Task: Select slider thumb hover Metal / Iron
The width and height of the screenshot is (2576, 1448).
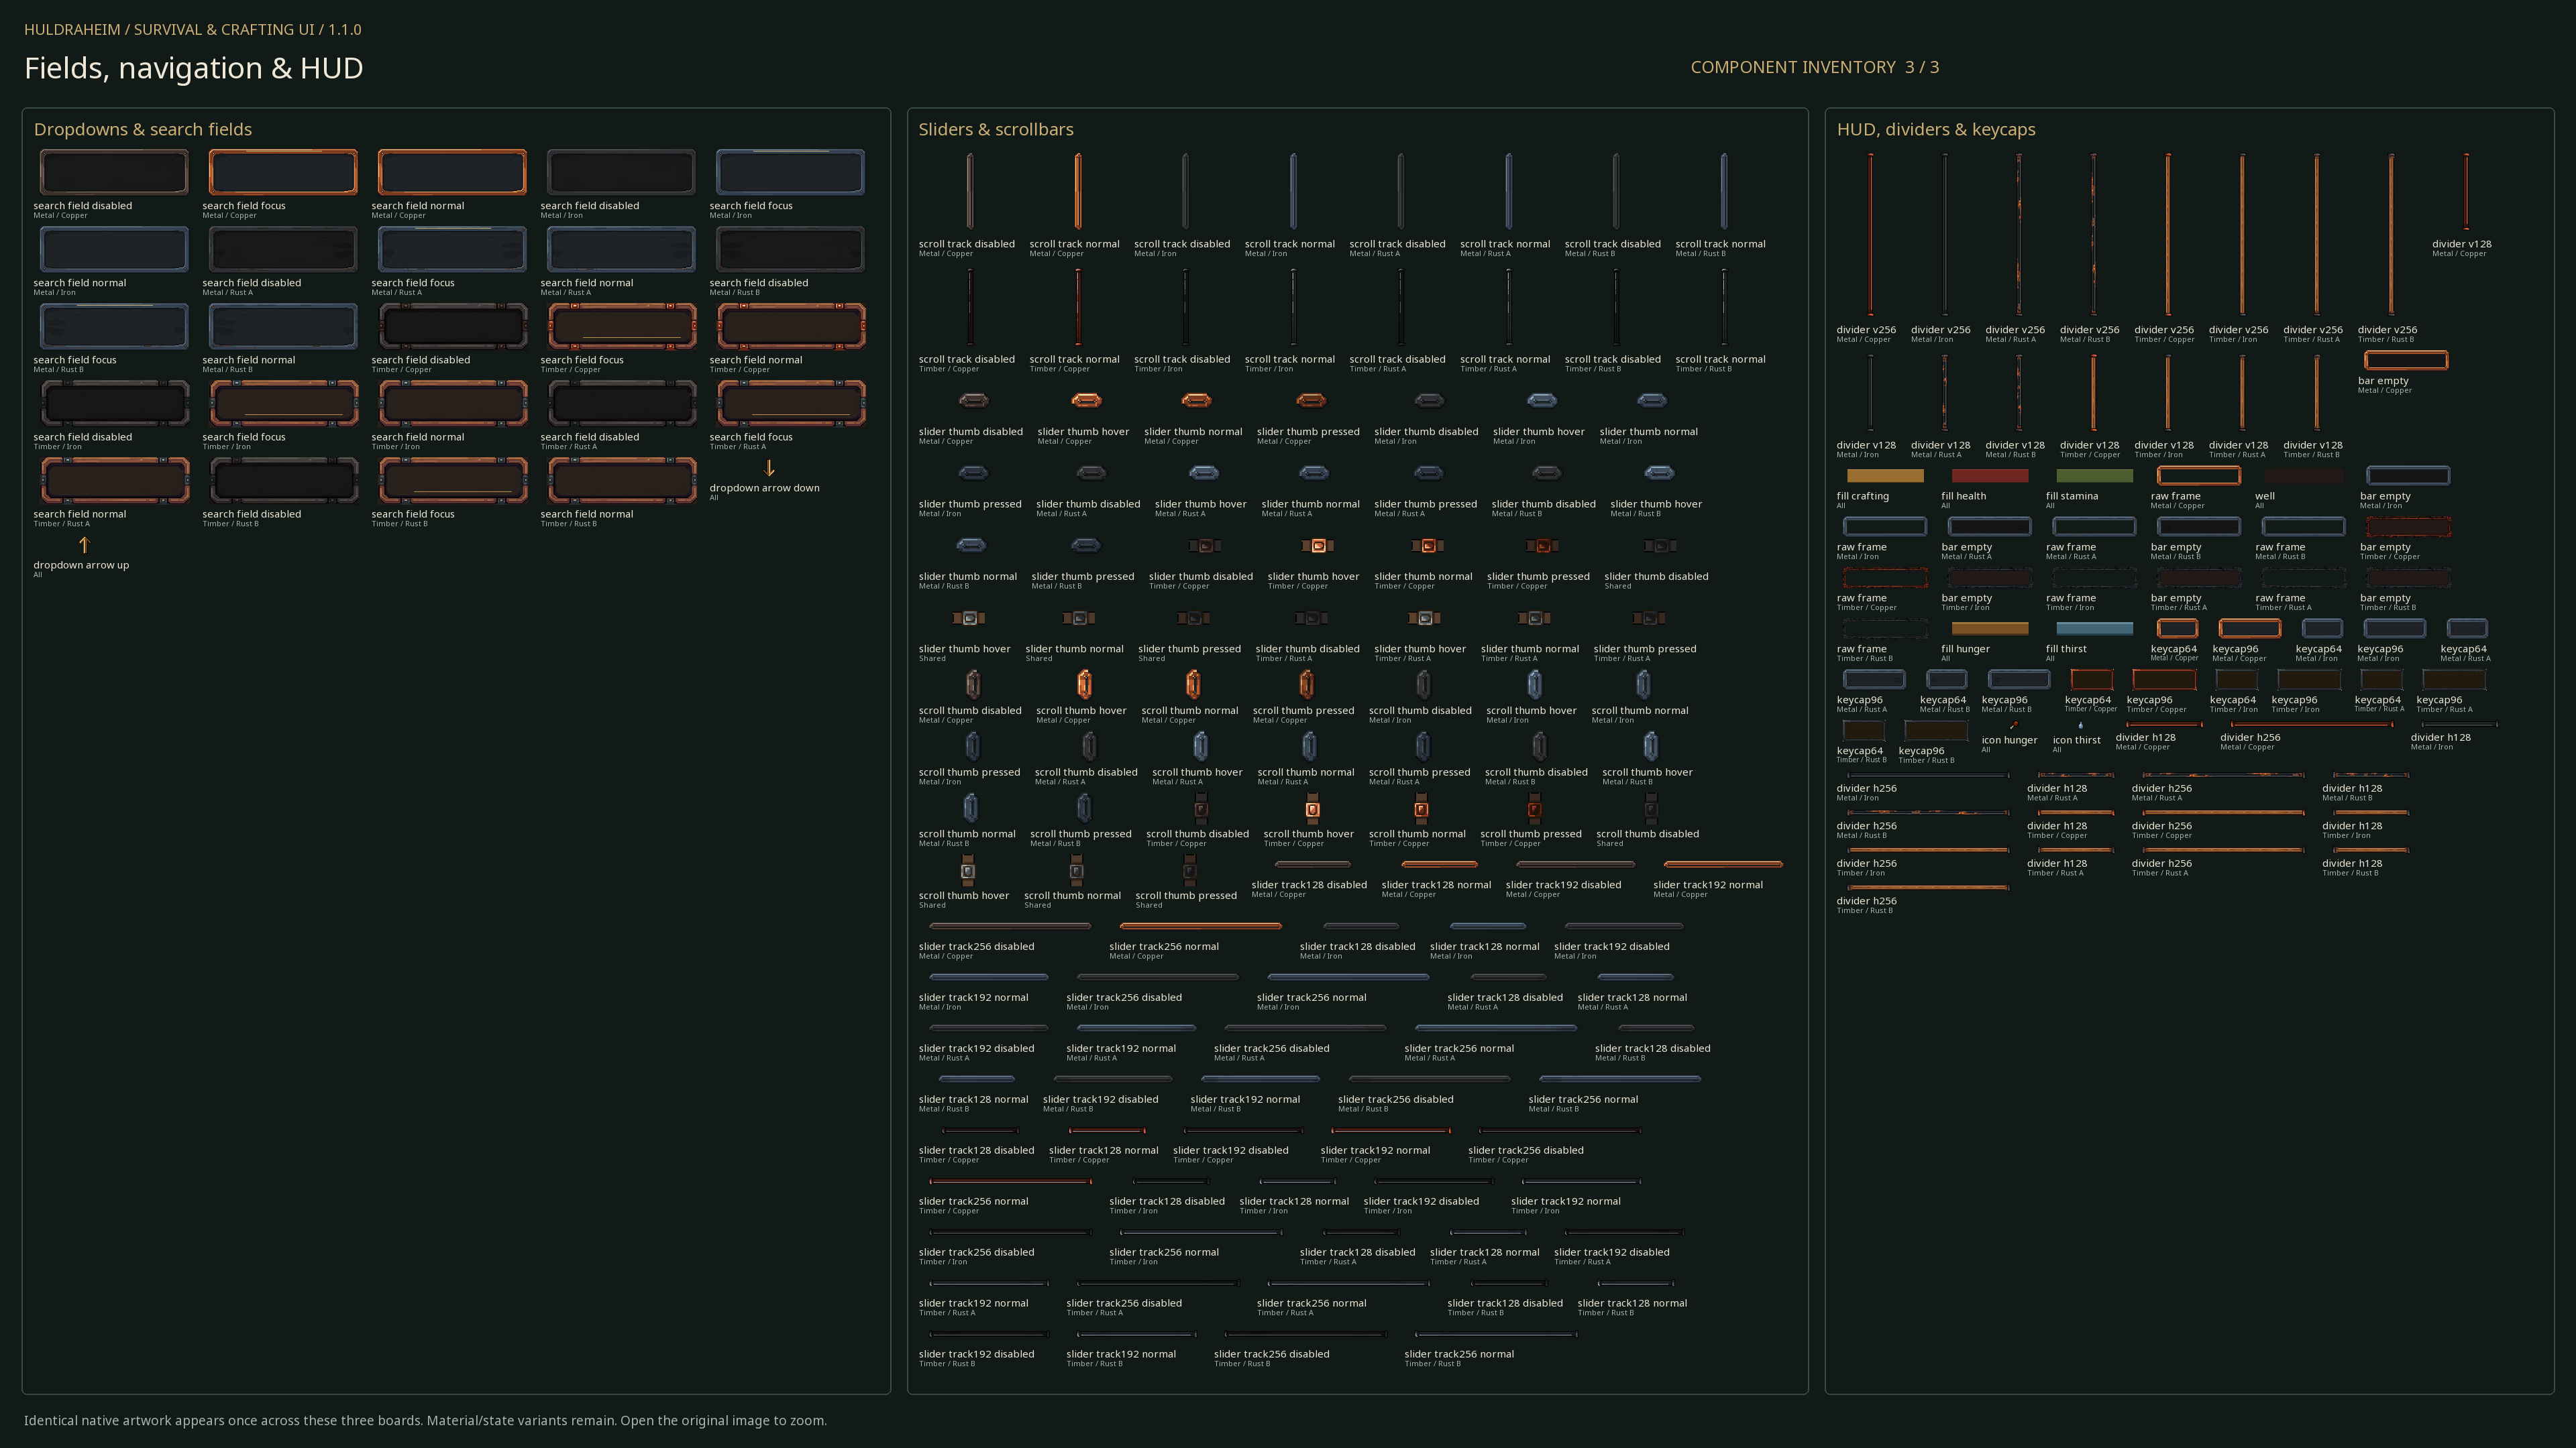Action: 1542,400
